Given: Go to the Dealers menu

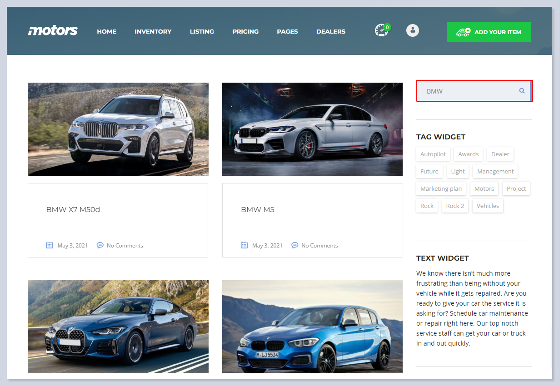Looking at the screenshot, I should pyautogui.click(x=331, y=31).
